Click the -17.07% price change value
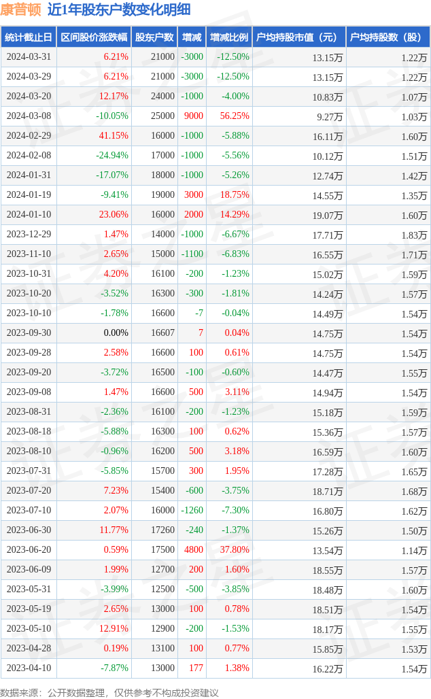Image resolution: width=431 pixels, height=699 pixels. [112, 175]
